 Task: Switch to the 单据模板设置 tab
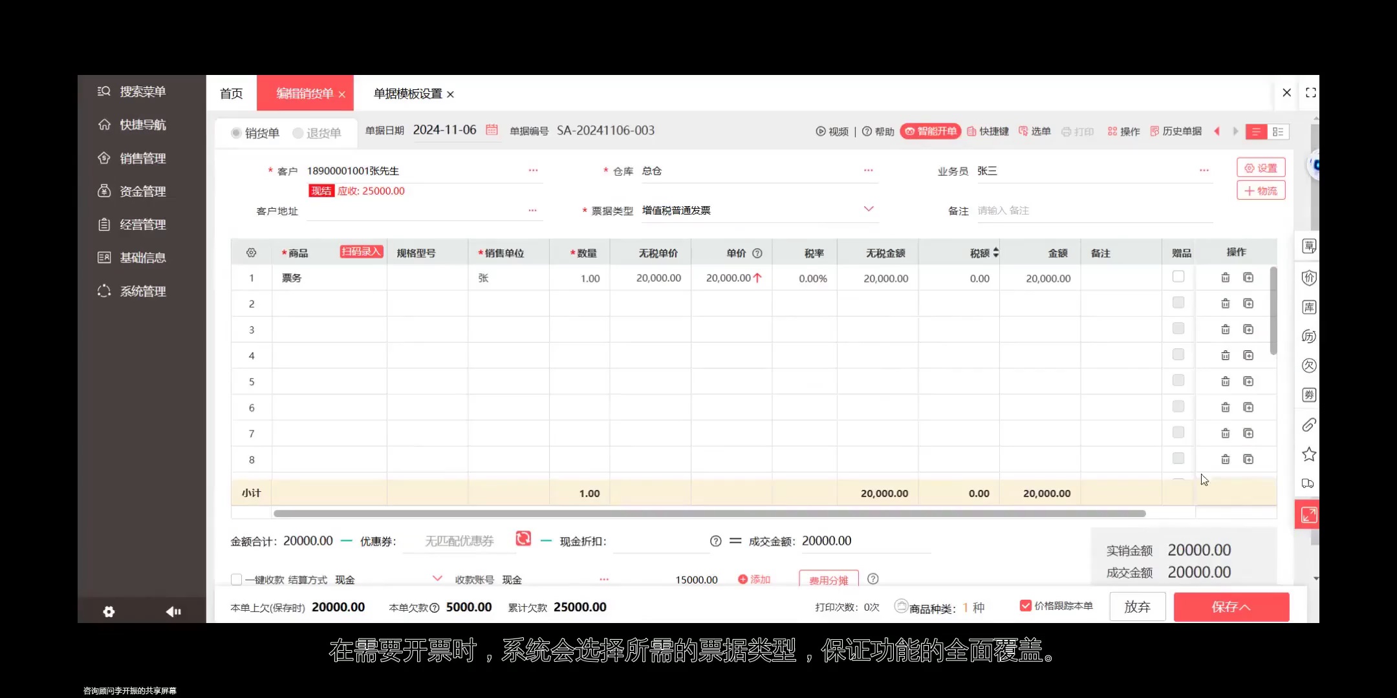pos(406,93)
